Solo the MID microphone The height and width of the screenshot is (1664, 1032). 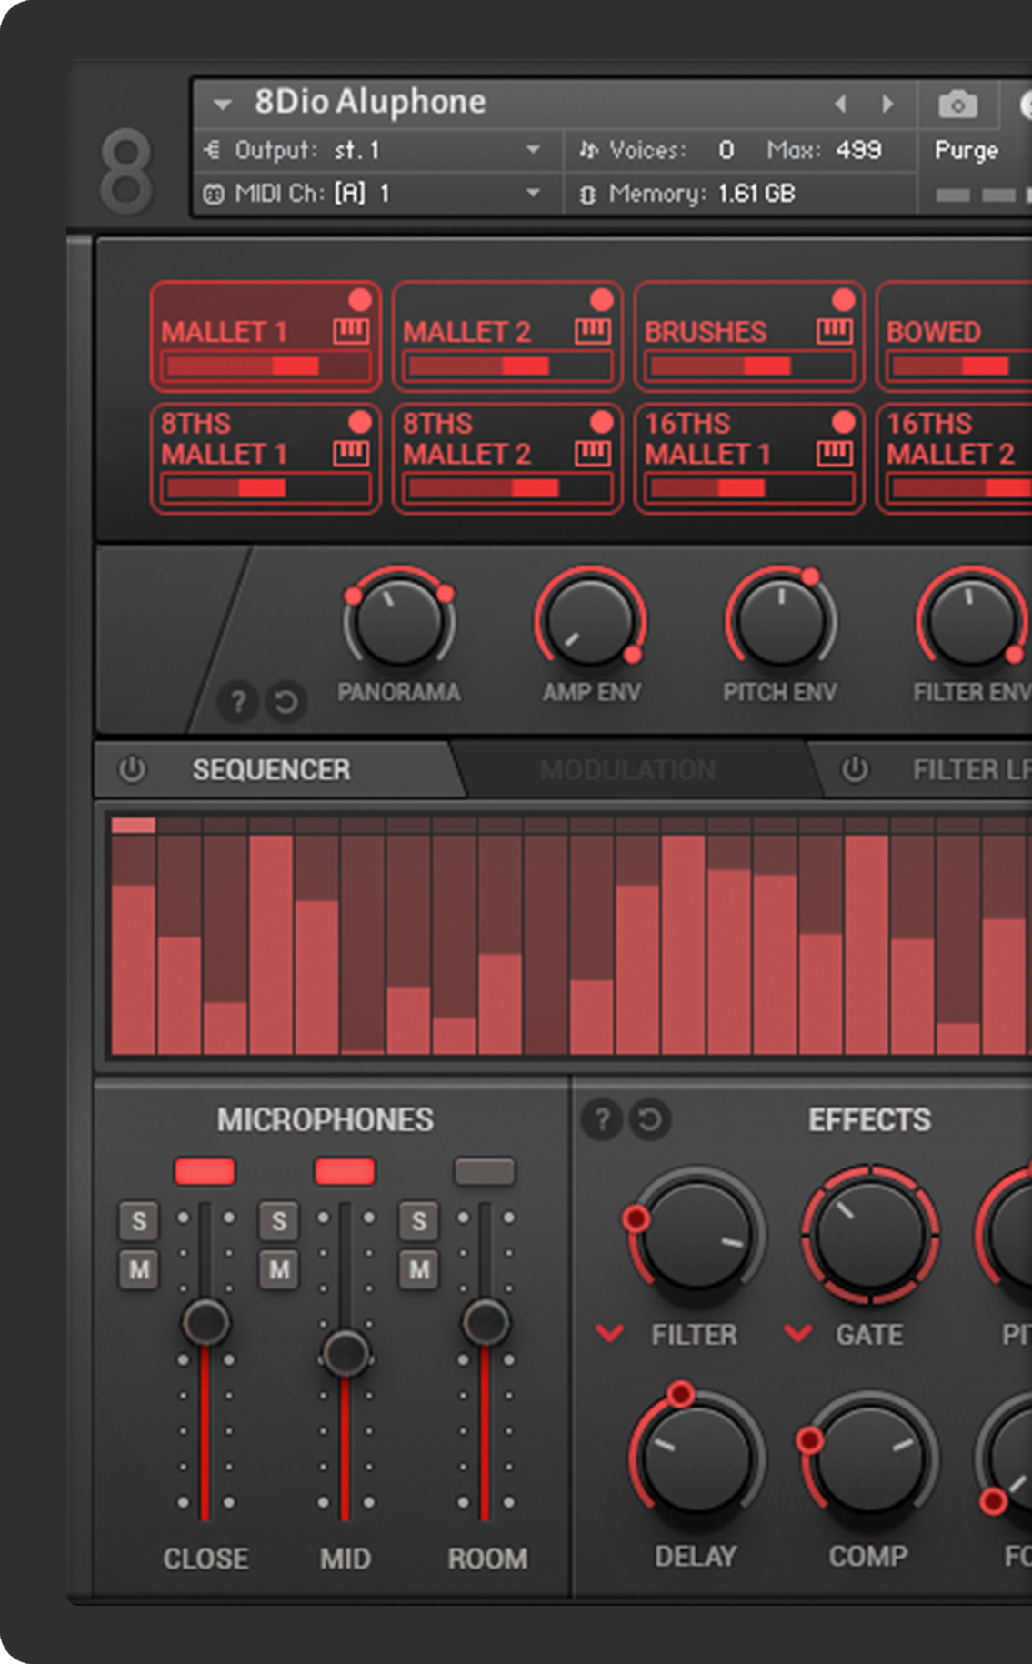(279, 1221)
